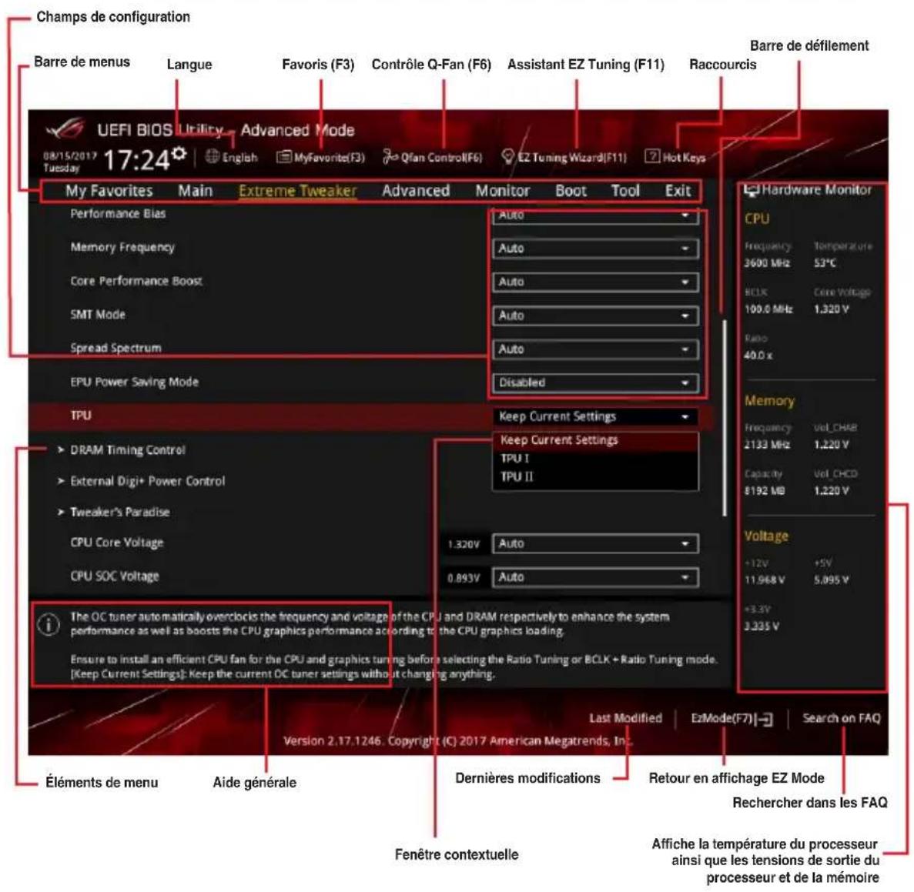
Task: Click the 8192 MB capacity value
Action: point(765,490)
